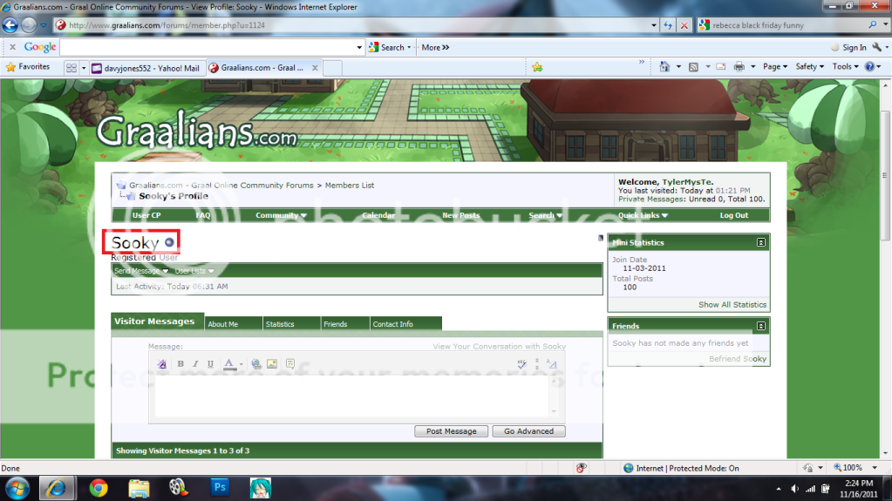Click the Wrap Quote tags icon
This screenshot has height=501, width=892.
[290, 364]
